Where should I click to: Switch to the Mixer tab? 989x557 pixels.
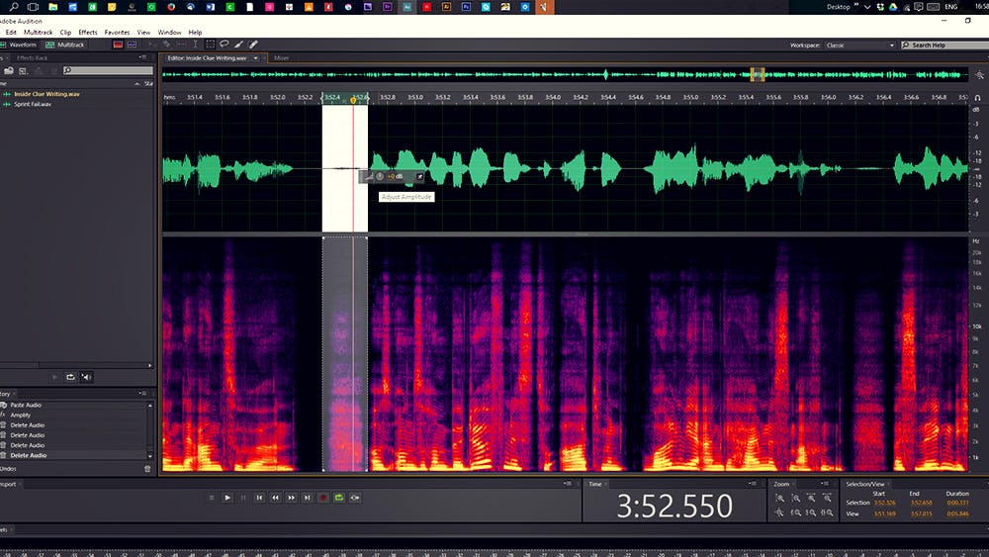(282, 58)
